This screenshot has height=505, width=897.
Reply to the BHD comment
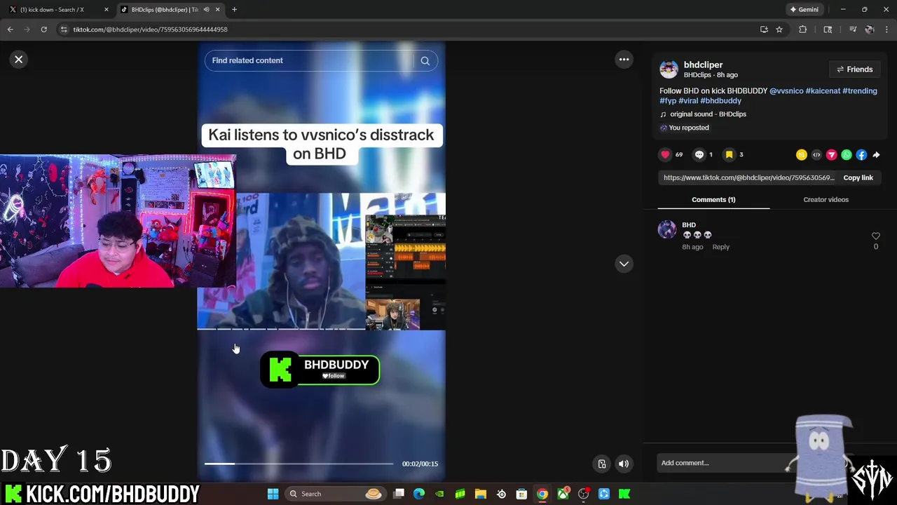(x=720, y=247)
